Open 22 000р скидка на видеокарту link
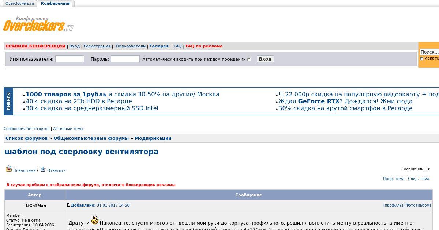The image size is (439, 230). click(359, 94)
